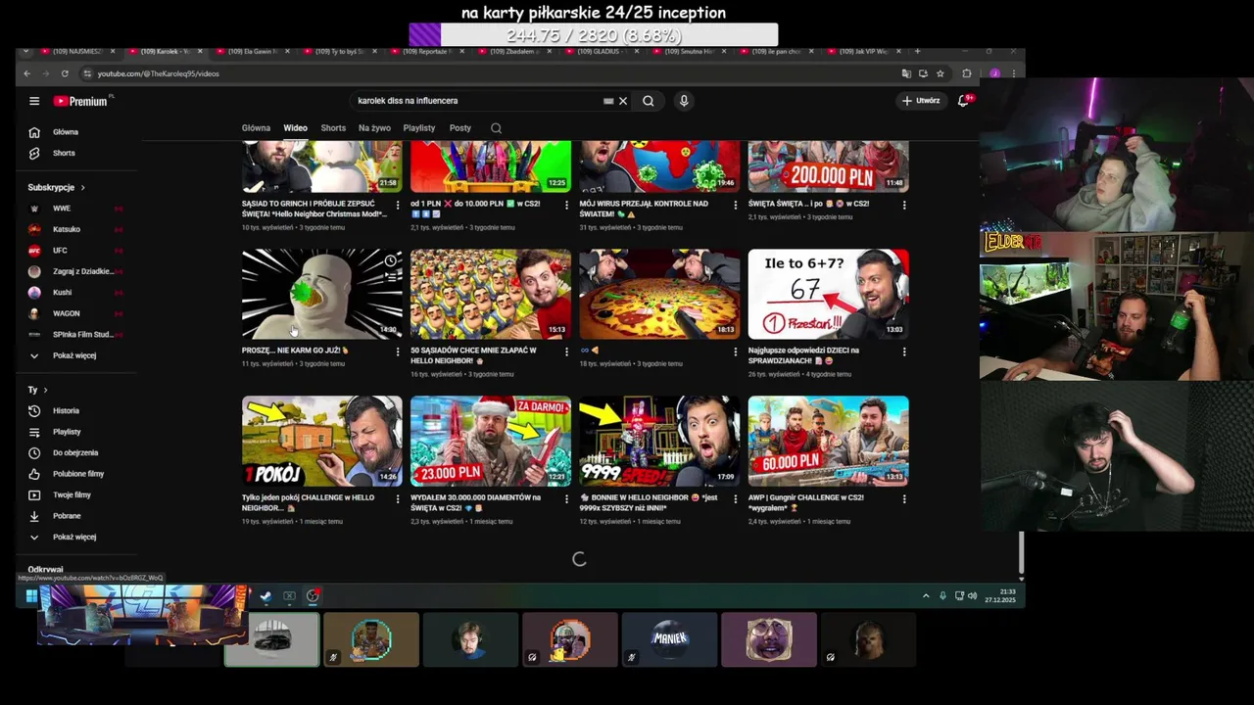
Task: Click the taskbar microphone tray icon
Action: coord(942,595)
